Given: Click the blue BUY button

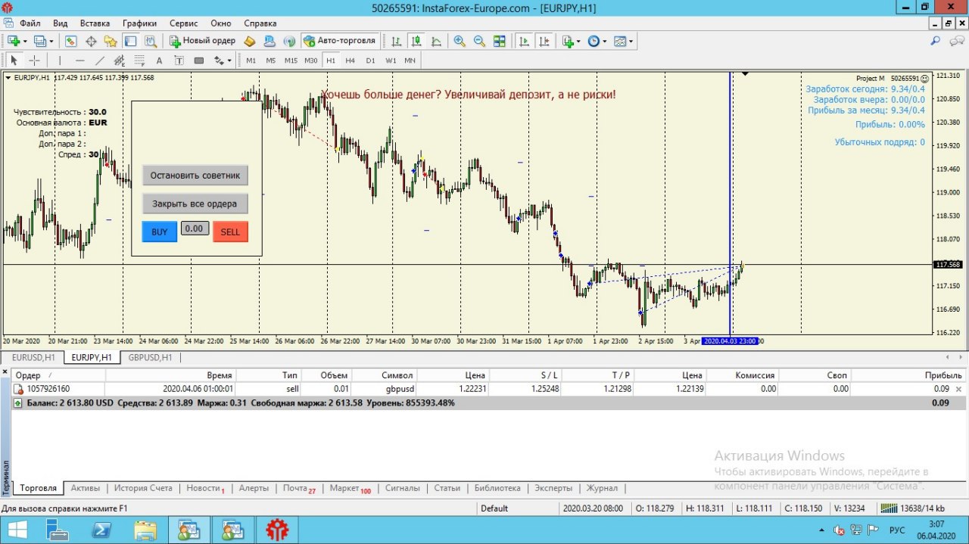Looking at the screenshot, I should pos(160,232).
